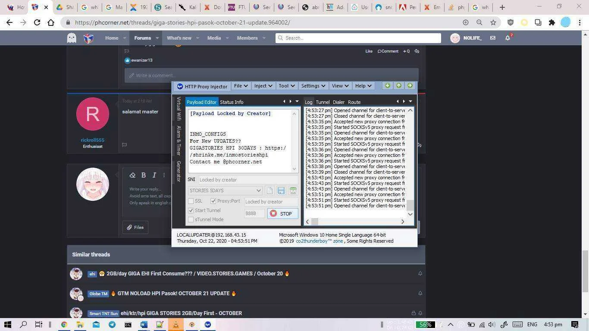Screen dimensions: 589x331
Task: Open the Generator side tab
Action: click(179, 171)
